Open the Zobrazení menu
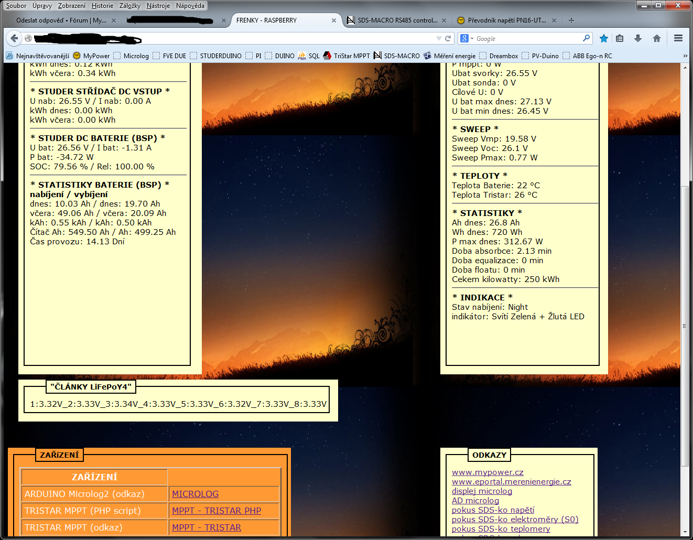The image size is (693, 540). (72, 6)
